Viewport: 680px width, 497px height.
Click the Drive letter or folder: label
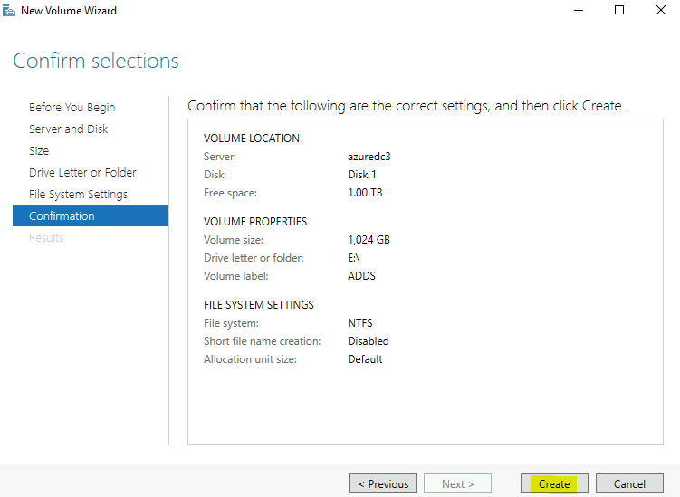(x=254, y=258)
